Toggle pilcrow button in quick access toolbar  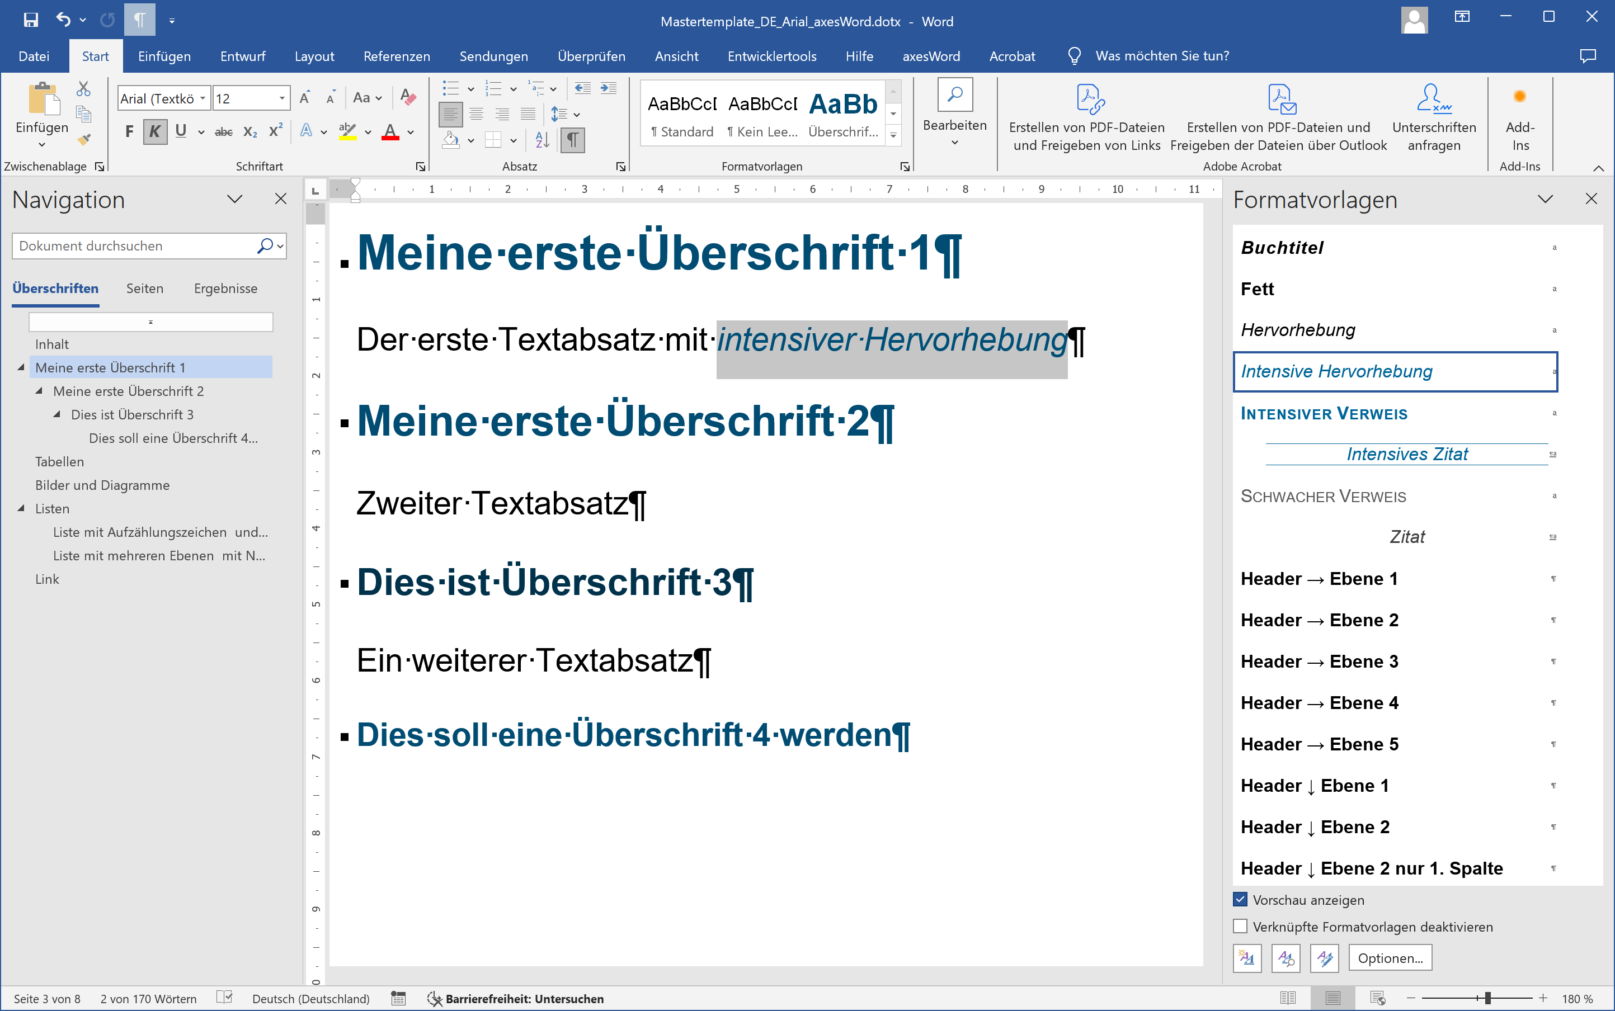coord(140,20)
